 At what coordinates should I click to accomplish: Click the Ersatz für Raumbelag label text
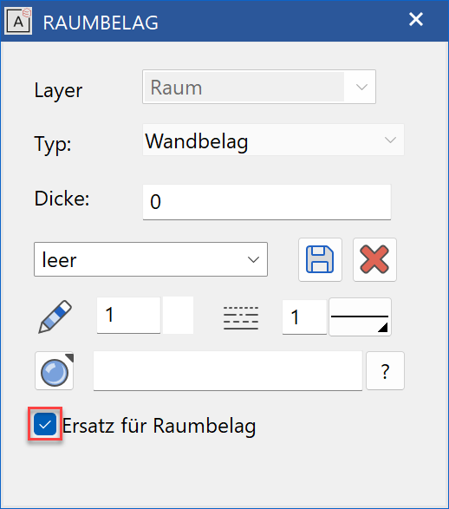click(159, 425)
